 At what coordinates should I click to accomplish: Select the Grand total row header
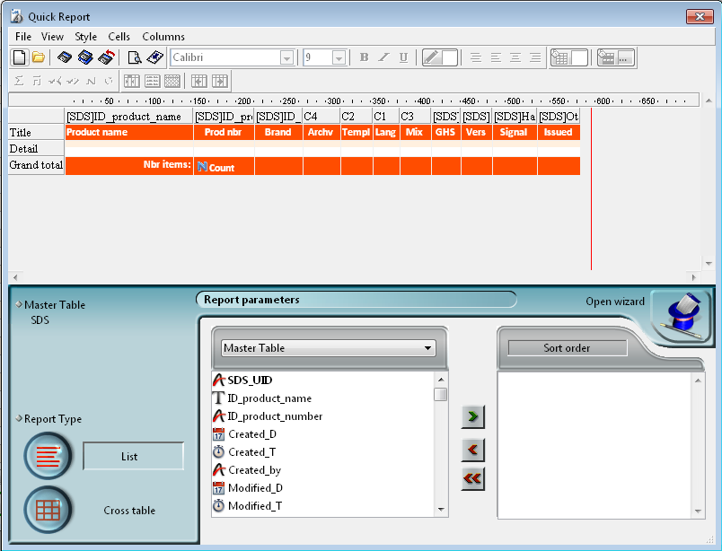(36, 165)
